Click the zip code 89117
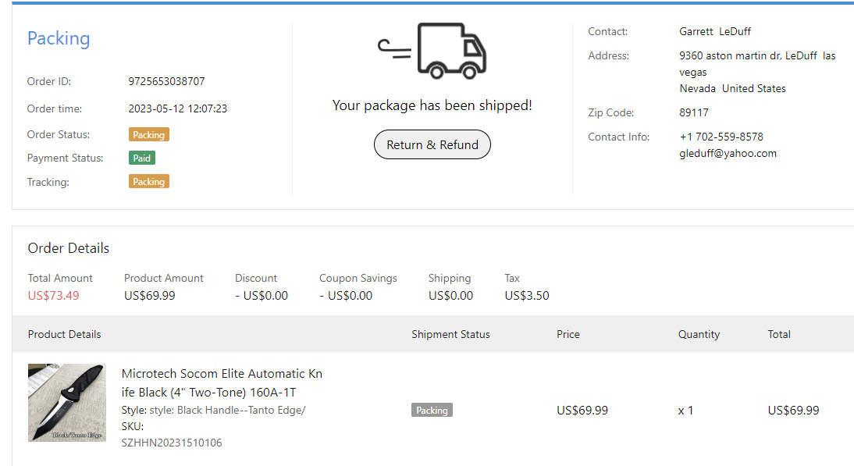Screen dimensions: 854x466 694,112
